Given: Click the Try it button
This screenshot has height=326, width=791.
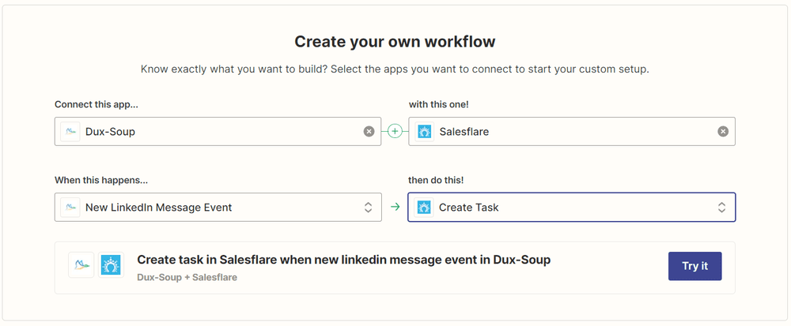Looking at the screenshot, I should point(694,266).
